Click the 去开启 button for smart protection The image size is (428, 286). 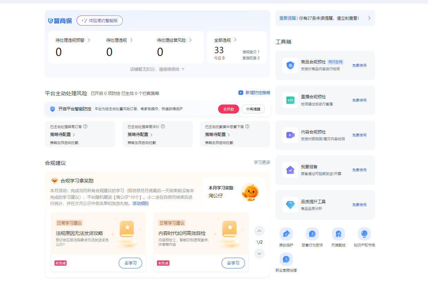tap(228, 109)
